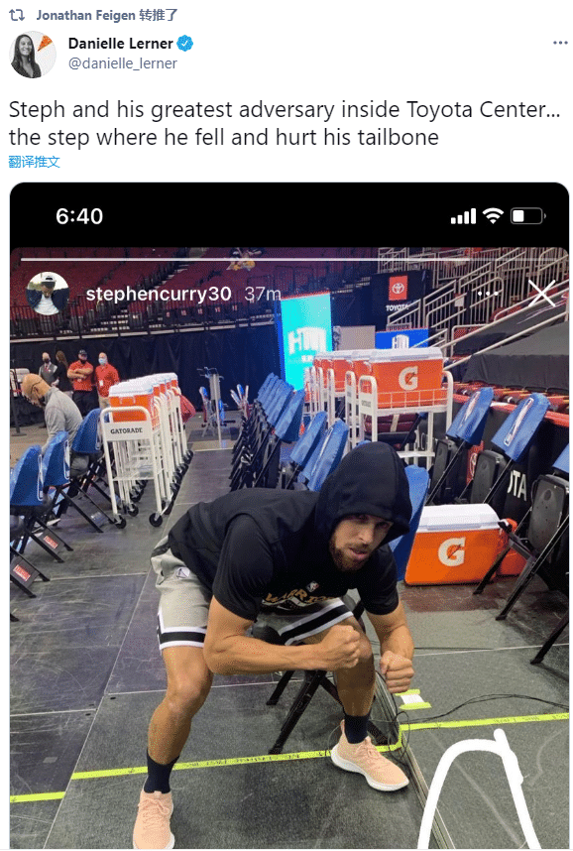The height and width of the screenshot is (851, 573).
Task: Click the translate tweet link
Action: click(34, 162)
